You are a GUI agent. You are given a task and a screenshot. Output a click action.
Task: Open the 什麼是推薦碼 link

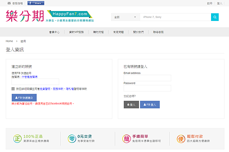tap(29, 77)
